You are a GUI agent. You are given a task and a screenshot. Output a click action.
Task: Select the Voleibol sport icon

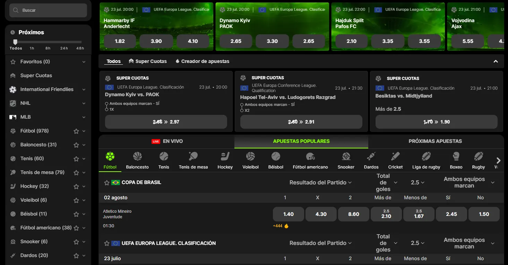point(250,156)
